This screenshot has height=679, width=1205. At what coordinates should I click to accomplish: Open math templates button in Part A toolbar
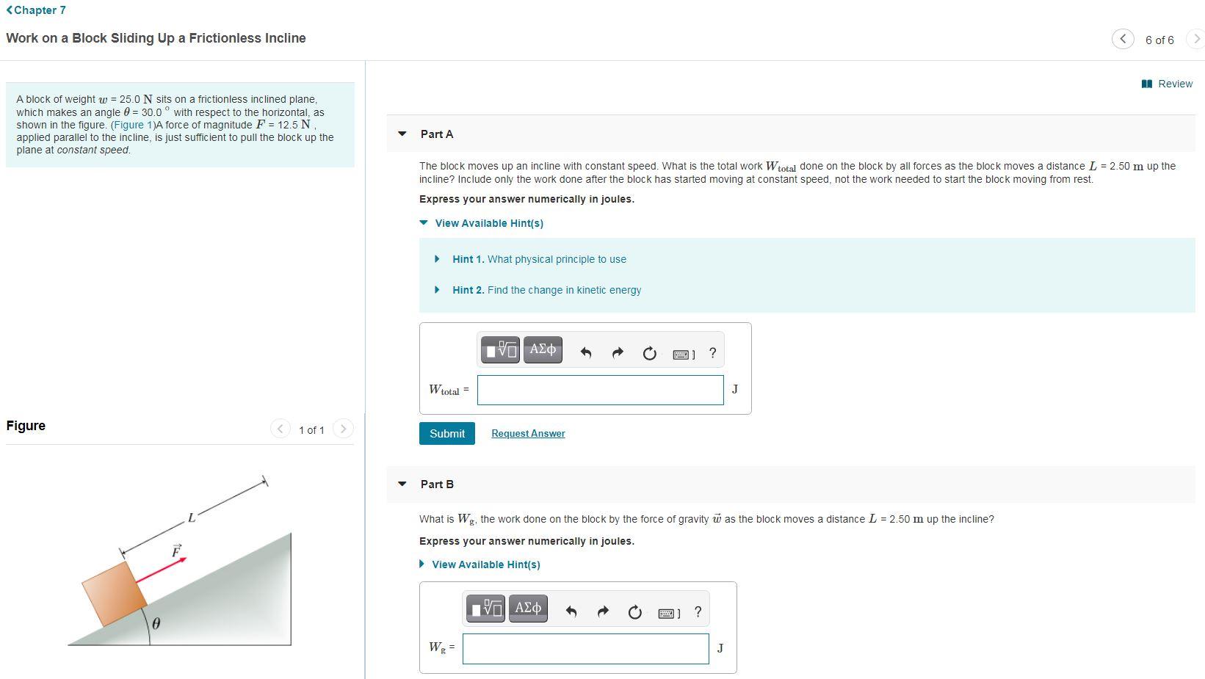coord(500,350)
